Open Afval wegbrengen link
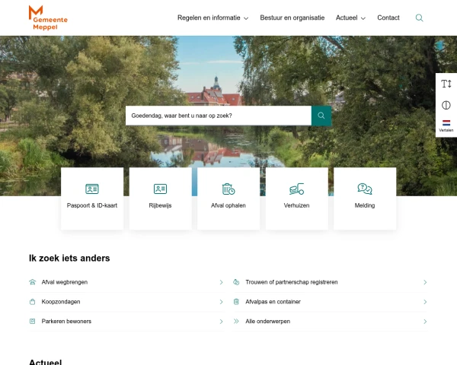Viewport: 457px width, 365px height. (x=65, y=282)
